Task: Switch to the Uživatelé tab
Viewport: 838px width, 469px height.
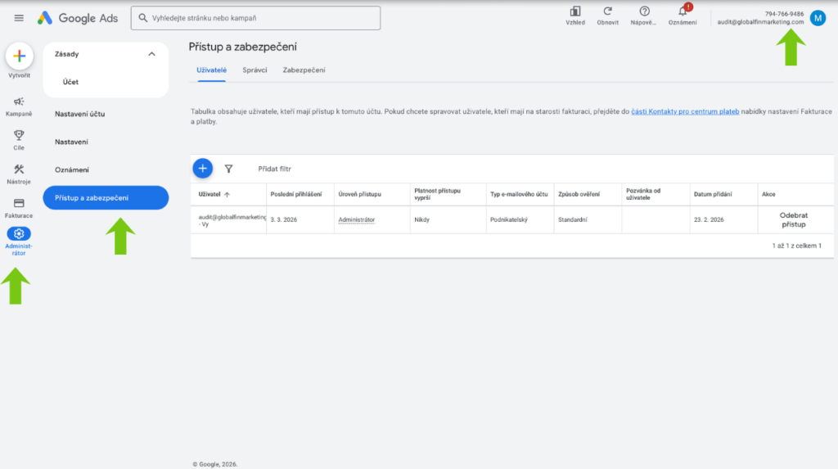Action: (212, 70)
